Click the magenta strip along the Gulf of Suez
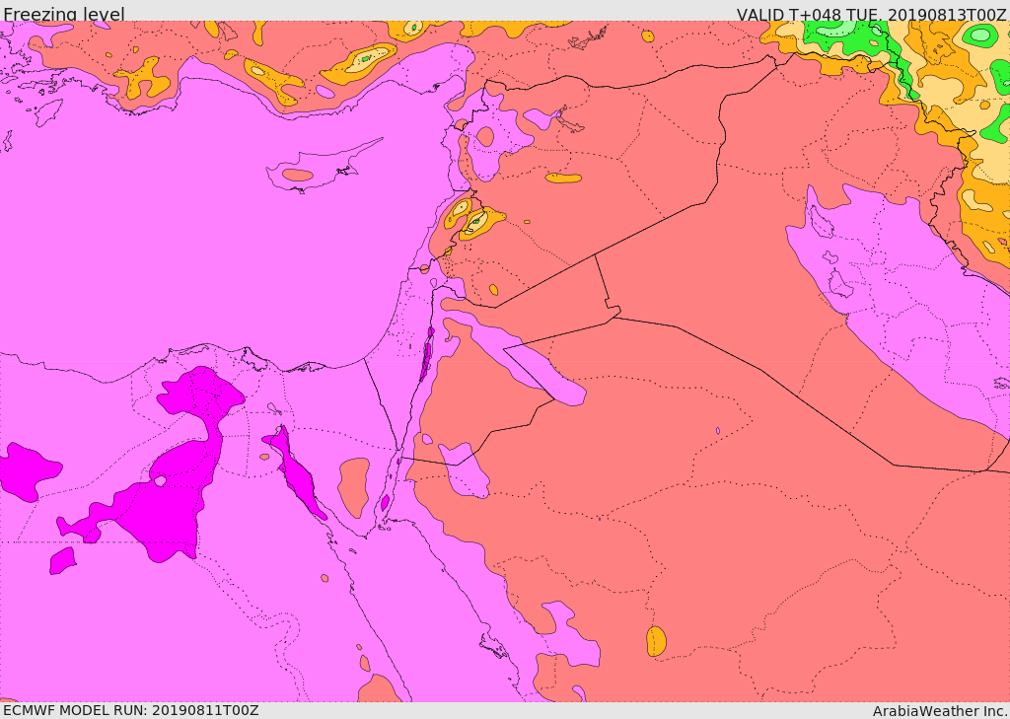The width and height of the screenshot is (1010, 719). pyautogui.click(x=296, y=473)
